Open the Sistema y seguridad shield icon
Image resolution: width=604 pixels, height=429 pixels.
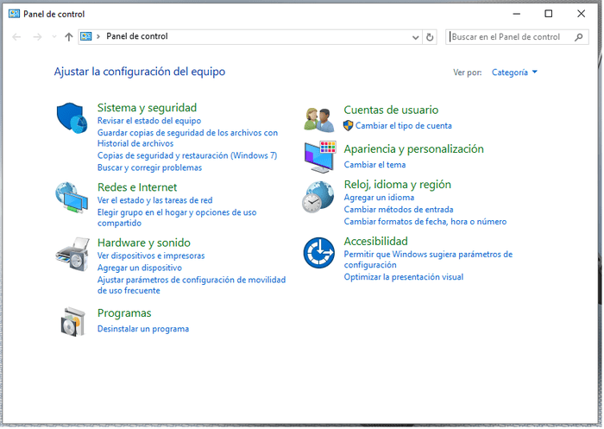click(x=72, y=118)
